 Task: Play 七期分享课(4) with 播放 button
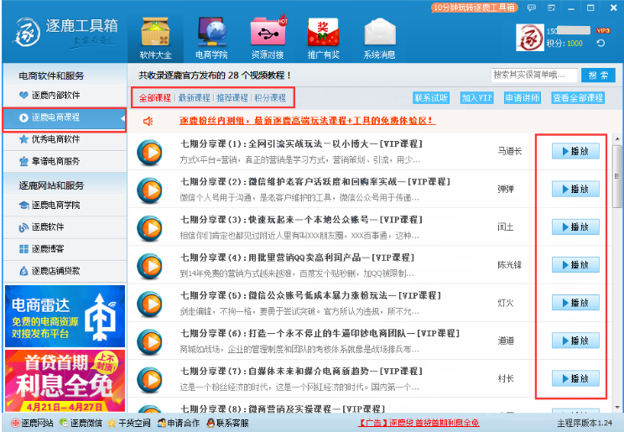575,265
